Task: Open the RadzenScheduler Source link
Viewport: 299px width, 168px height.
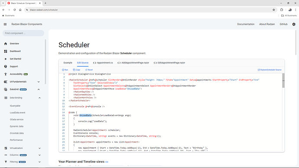Action: coord(270,70)
